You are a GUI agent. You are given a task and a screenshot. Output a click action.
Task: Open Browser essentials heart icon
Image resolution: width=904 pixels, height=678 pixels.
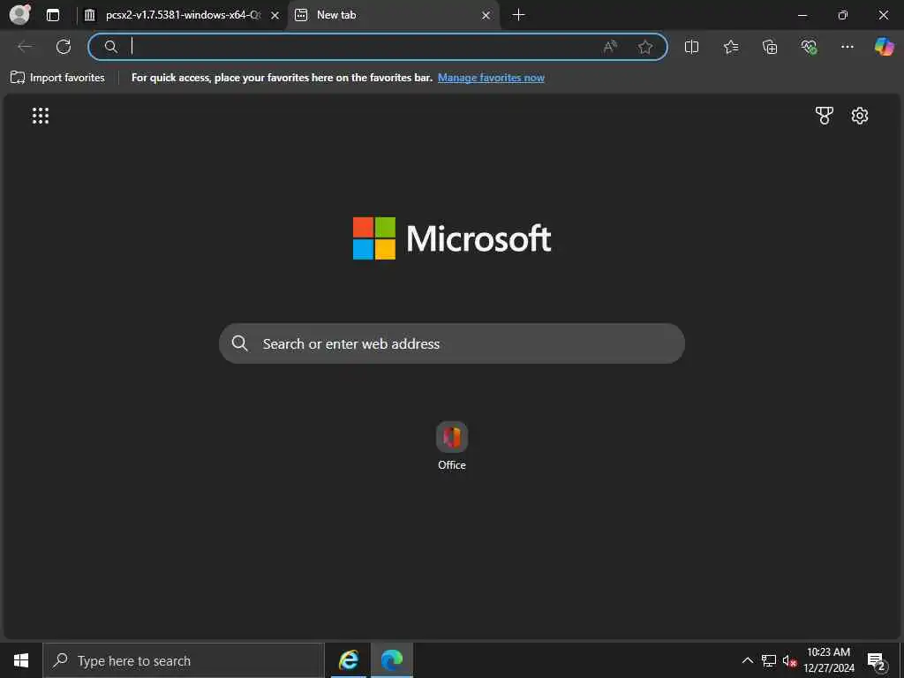point(809,47)
